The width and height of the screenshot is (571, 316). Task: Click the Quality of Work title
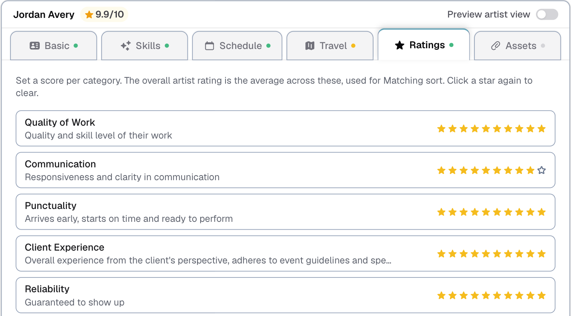pyautogui.click(x=60, y=123)
